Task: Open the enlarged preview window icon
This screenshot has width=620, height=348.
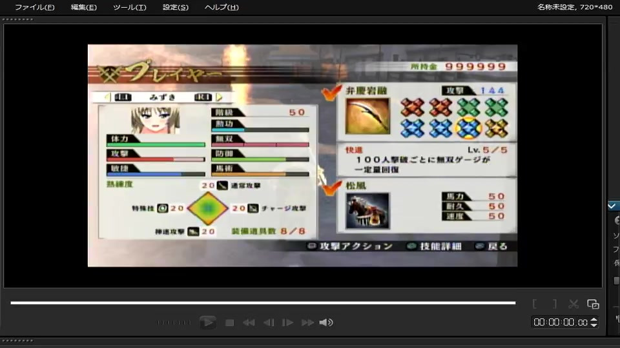Action: tap(593, 304)
